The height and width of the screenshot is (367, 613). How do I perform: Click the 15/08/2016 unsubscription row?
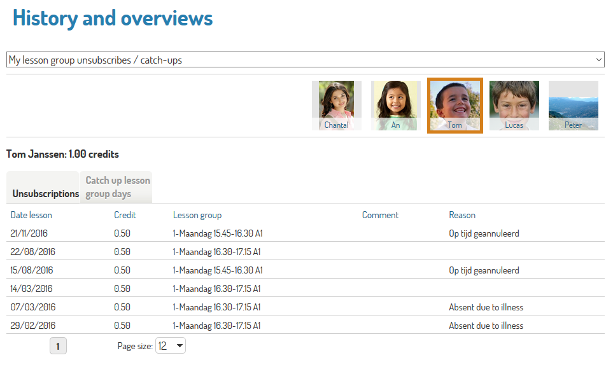(33, 270)
